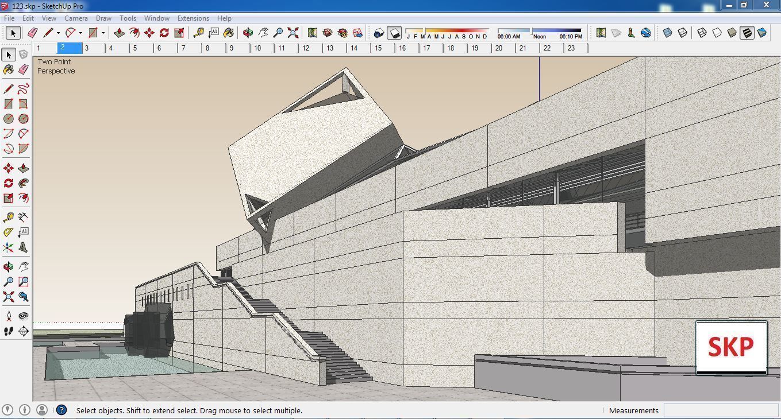Switch to Monochrome face style

tap(762, 33)
